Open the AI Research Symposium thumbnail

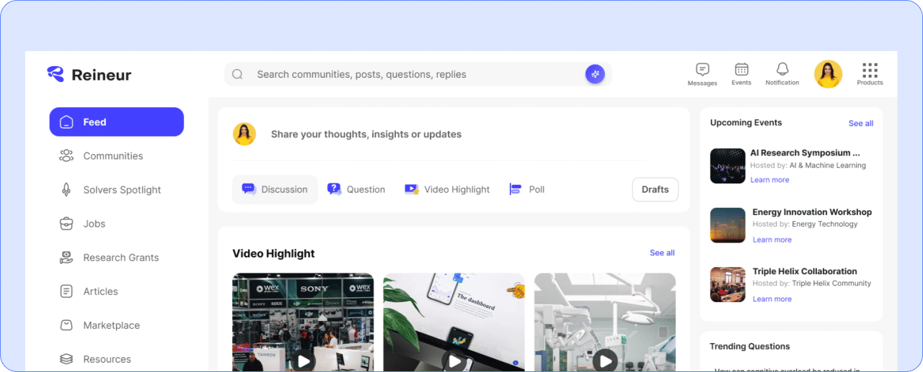click(728, 166)
